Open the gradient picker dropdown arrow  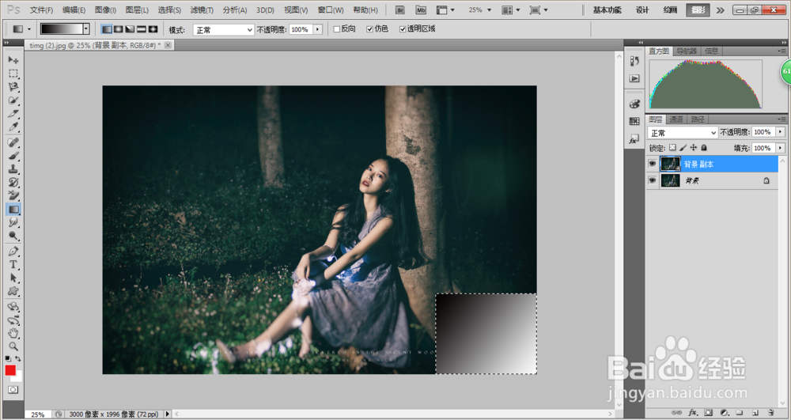[x=85, y=29]
